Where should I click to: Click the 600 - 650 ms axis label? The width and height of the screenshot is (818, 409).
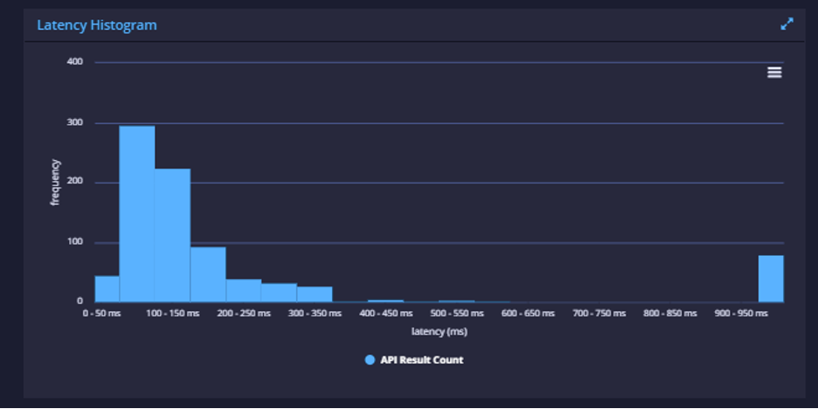[x=528, y=314]
